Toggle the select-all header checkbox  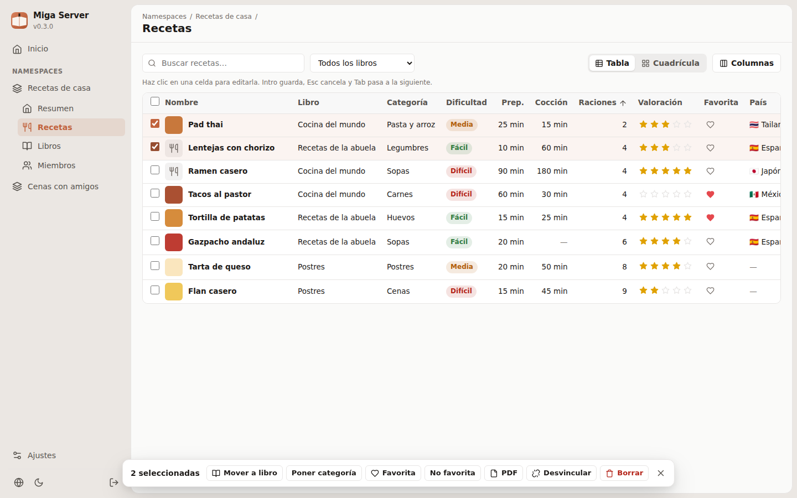click(x=155, y=101)
